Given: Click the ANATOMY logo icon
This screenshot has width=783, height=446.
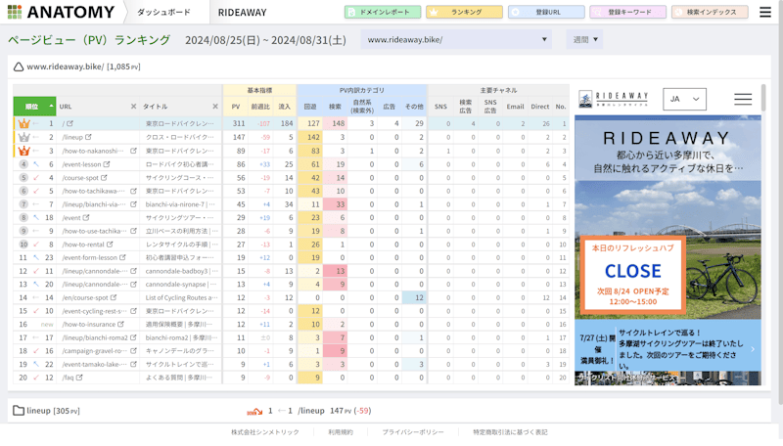Looking at the screenshot, I should (15, 12).
